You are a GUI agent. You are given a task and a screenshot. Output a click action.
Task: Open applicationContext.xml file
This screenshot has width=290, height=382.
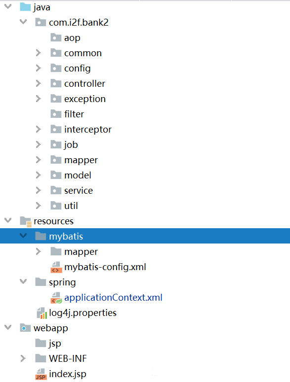coord(113,298)
